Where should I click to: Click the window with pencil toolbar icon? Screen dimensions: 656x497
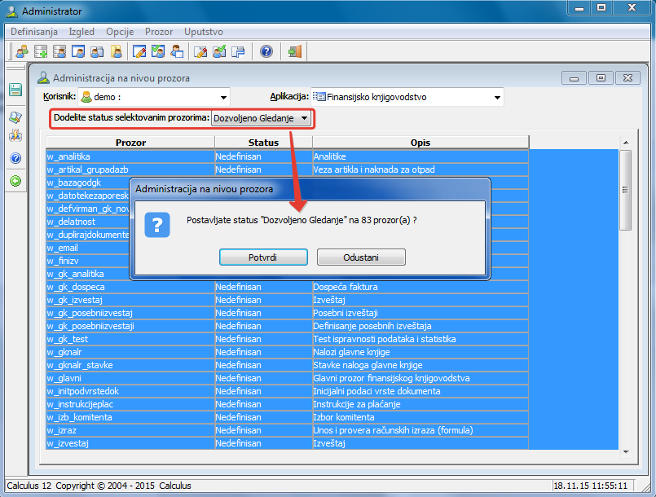click(x=139, y=51)
